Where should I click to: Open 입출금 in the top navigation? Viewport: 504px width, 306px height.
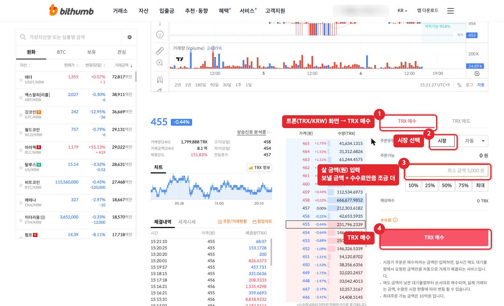(166, 11)
